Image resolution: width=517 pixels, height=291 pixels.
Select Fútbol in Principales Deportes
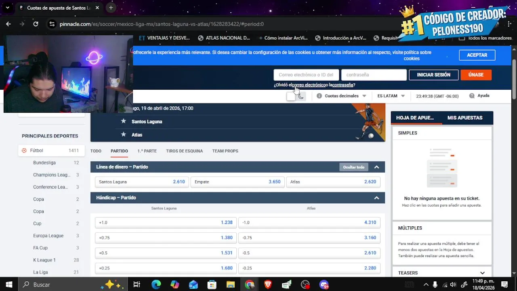tap(52, 150)
